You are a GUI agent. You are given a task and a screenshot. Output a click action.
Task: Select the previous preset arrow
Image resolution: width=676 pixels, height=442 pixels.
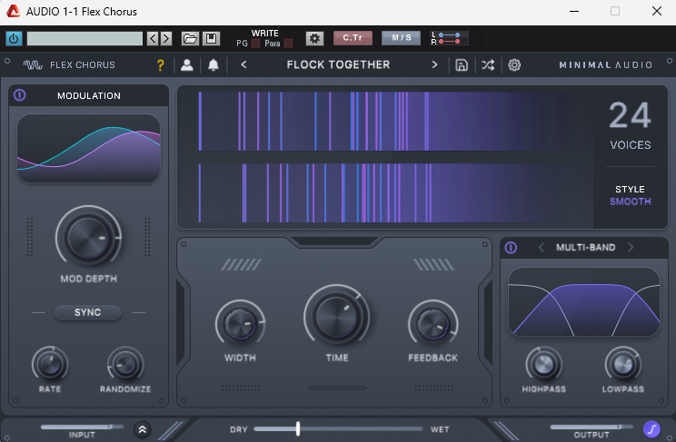(244, 64)
